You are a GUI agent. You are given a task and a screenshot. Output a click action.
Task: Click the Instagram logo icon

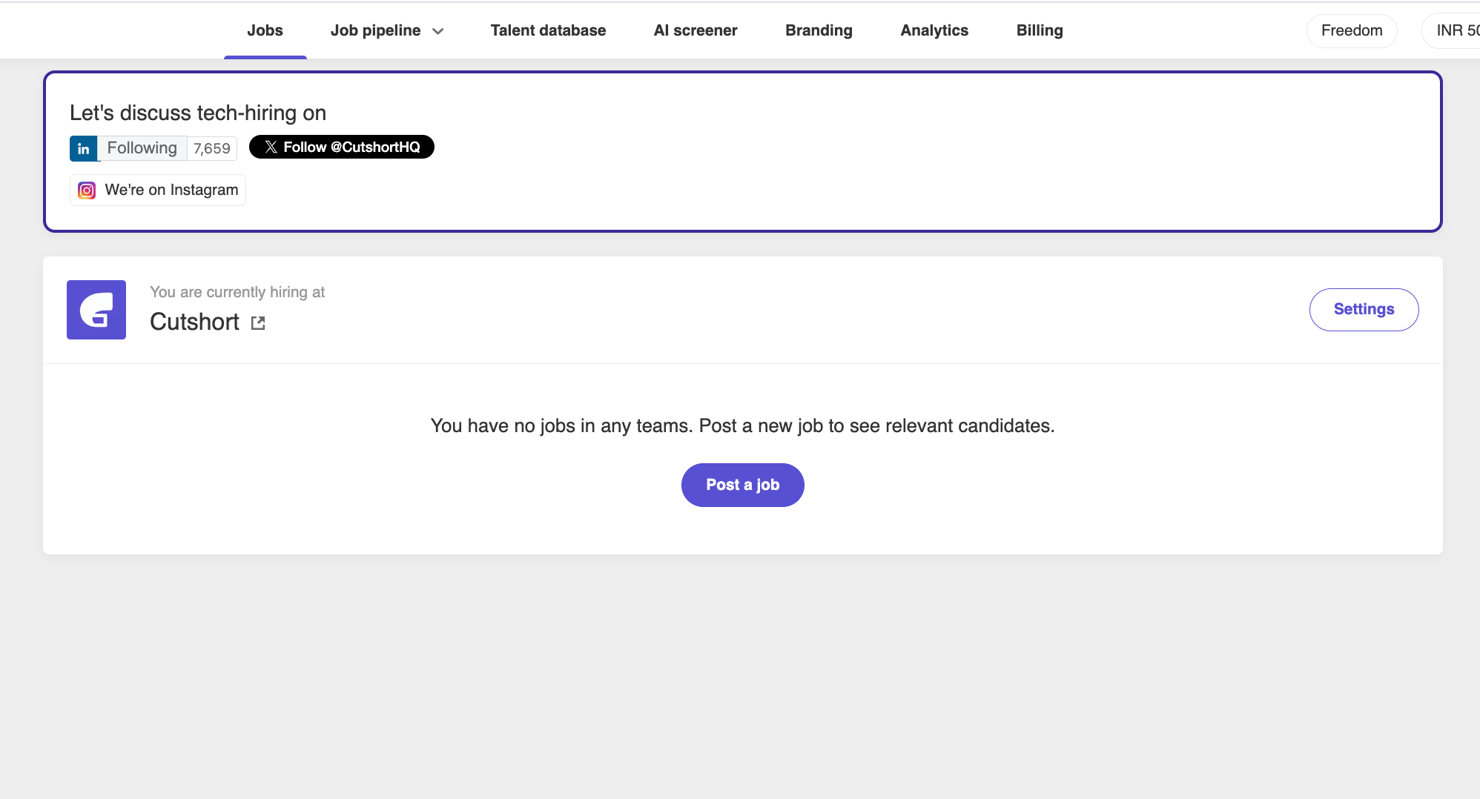[87, 190]
